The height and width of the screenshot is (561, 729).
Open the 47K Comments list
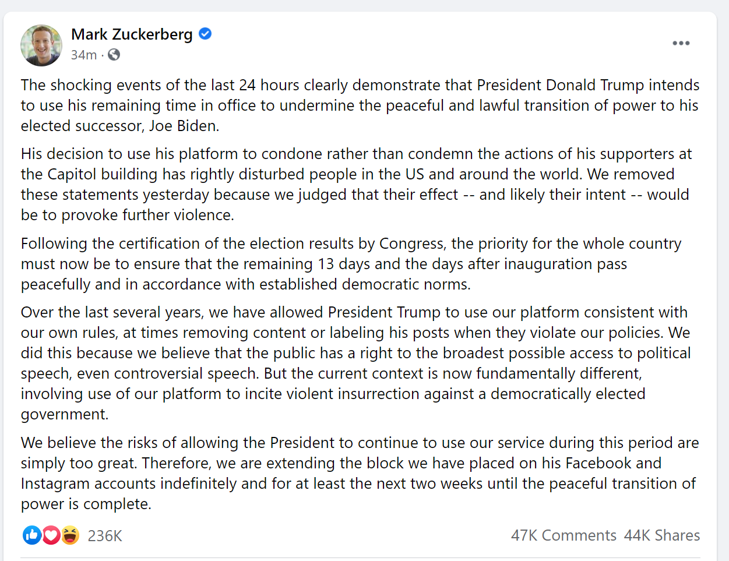point(564,535)
